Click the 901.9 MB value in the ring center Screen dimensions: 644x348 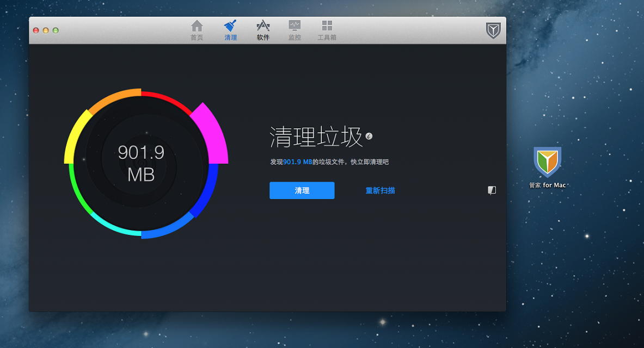[x=141, y=163]
